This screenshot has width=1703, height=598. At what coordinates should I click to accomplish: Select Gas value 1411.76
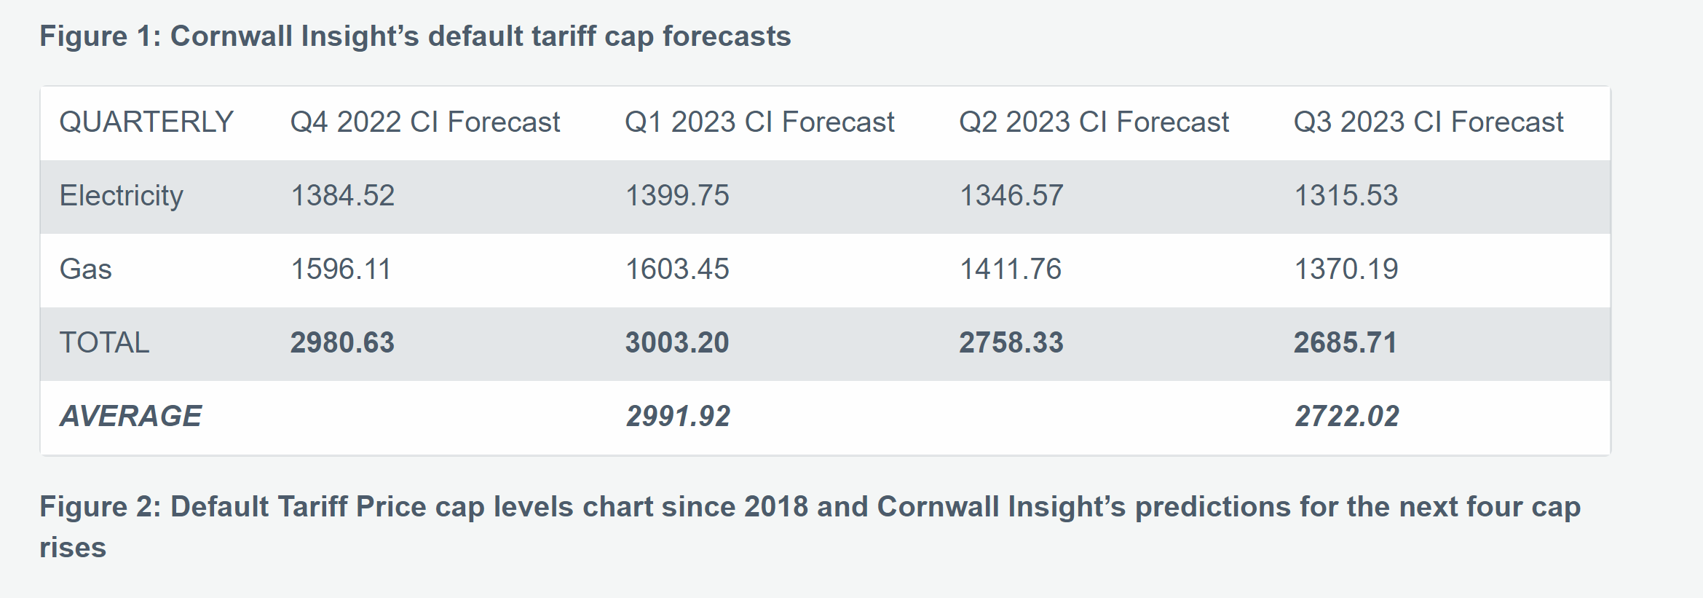click(1011, 270)
